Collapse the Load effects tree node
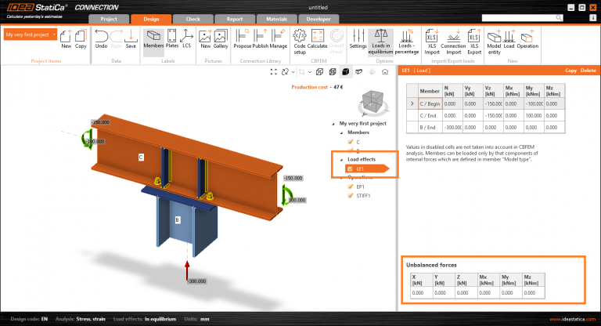601x326 pixels. 341,159
